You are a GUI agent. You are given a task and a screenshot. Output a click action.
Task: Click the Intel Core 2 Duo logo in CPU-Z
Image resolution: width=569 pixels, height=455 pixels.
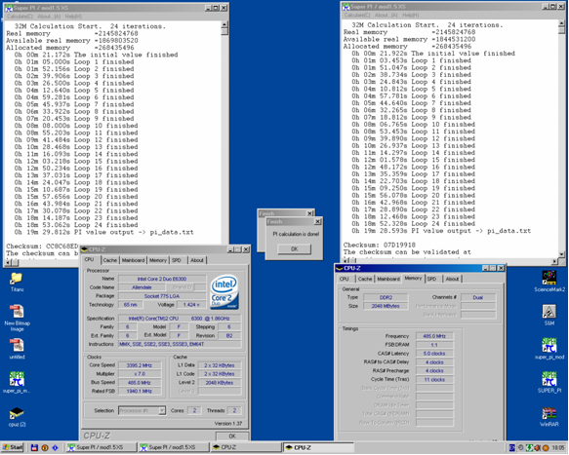tap(224, 291)
